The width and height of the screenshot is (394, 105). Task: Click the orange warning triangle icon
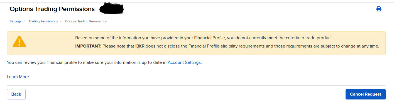click(x=19, y=42)
